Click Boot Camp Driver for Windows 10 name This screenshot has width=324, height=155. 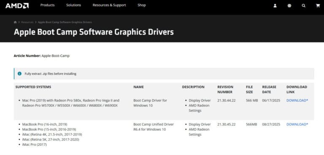point(150,103)
